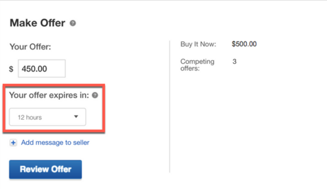327x189 pixels.
Task: Click the Your offer expires in label
Action: [49, 95]
